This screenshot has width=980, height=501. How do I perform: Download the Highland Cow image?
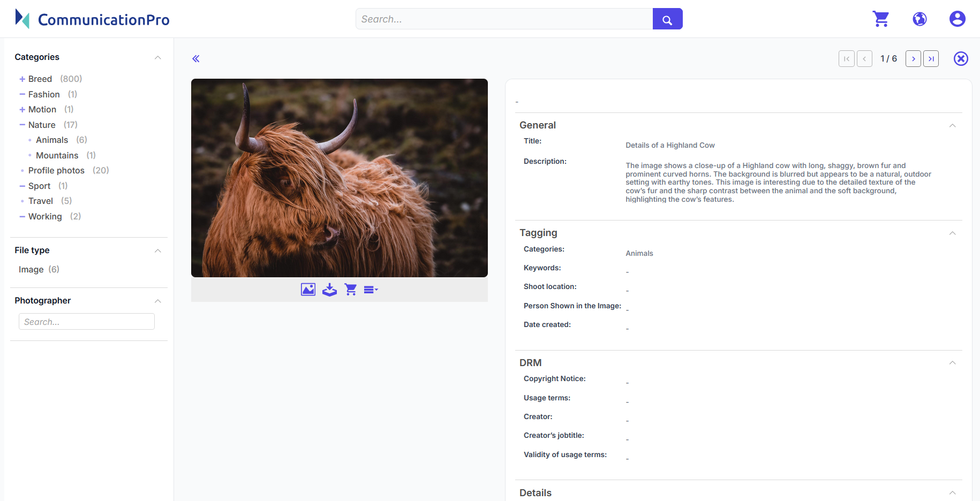pos(329,290)
